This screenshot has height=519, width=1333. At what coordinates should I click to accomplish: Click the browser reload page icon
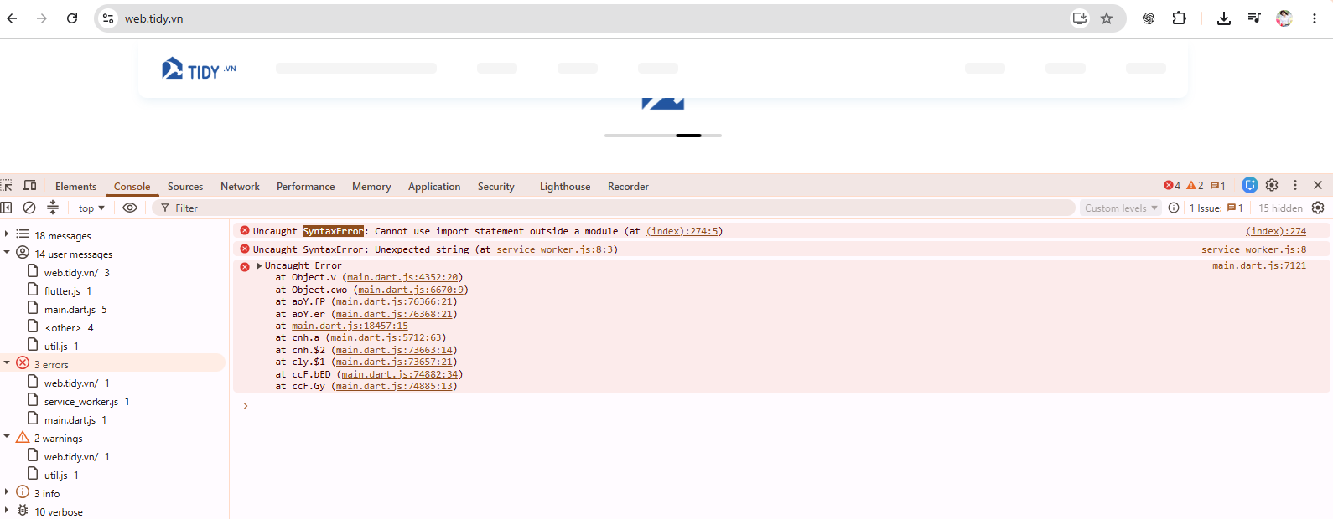pyautogui.click(x=72, y=18)
